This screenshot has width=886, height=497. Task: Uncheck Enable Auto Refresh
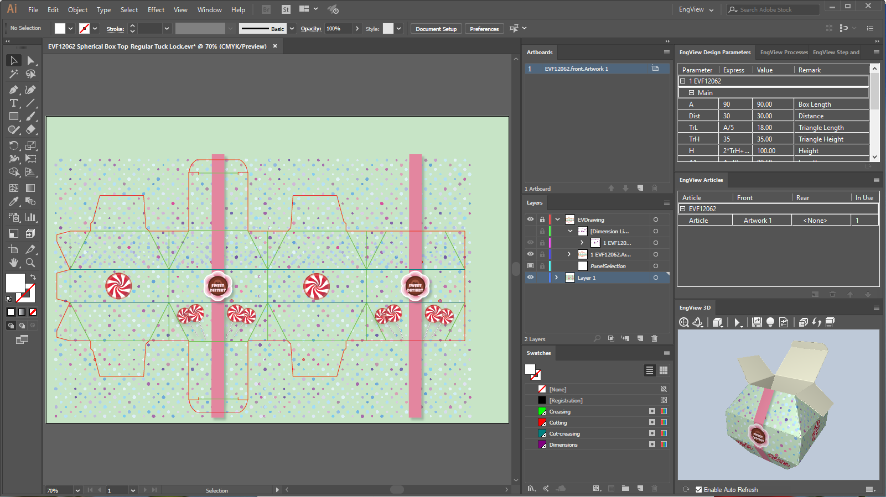tap(698, 490)
